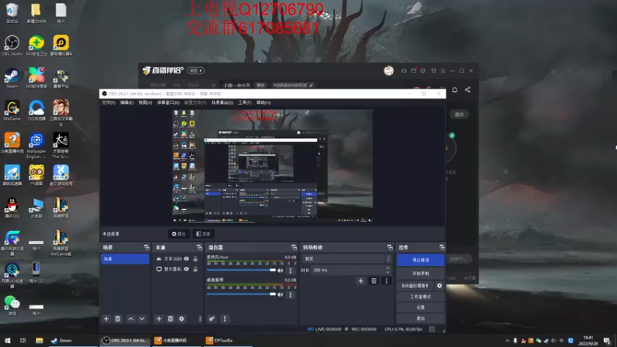Viewport: 617px width, 347px height.
Task: Open advanced audio properties gears icon
Action: (211, 318)
